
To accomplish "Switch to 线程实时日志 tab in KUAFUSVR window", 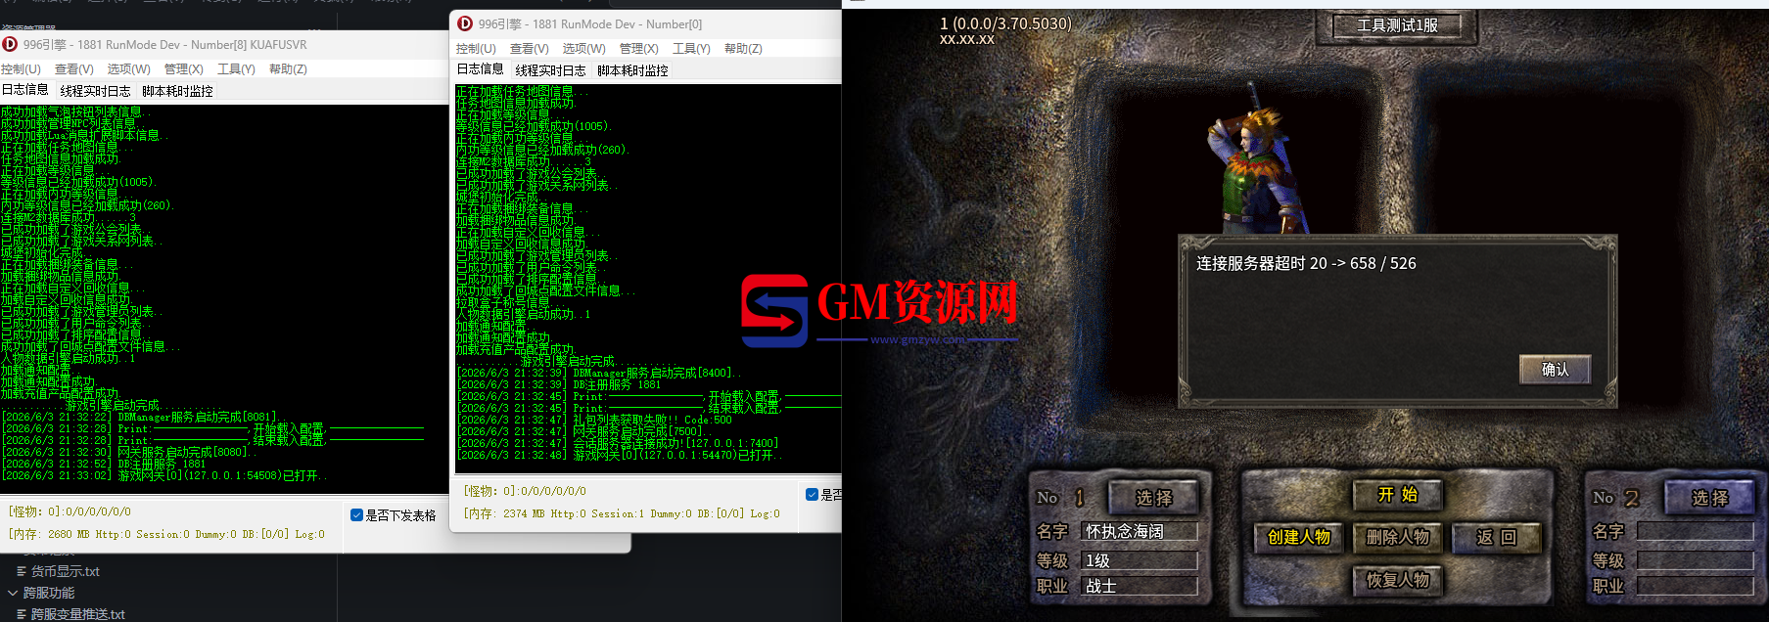I will click(x=95, y=91).
